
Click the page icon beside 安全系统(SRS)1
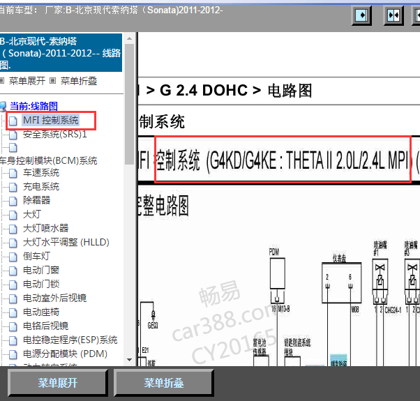coord(13,135)
